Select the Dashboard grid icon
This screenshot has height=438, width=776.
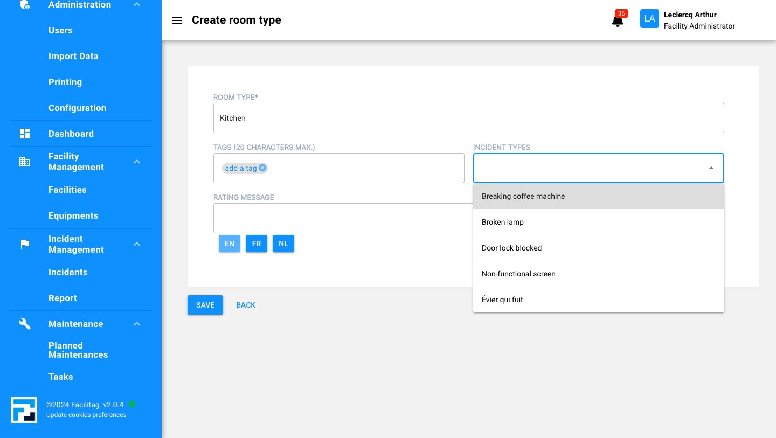pyautogui.click(x=25, y=134)
